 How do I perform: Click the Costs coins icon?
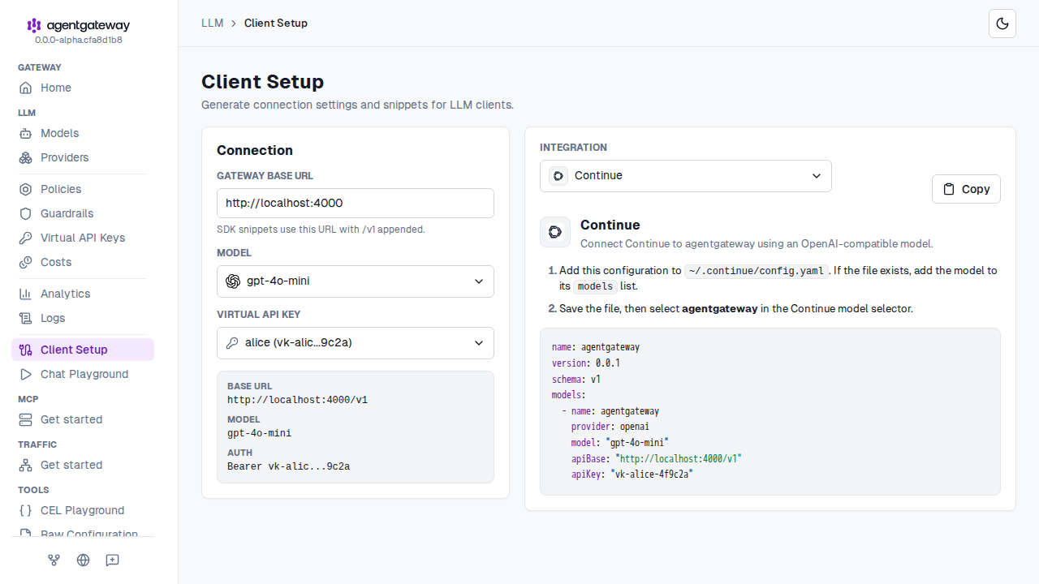[26, 262]
